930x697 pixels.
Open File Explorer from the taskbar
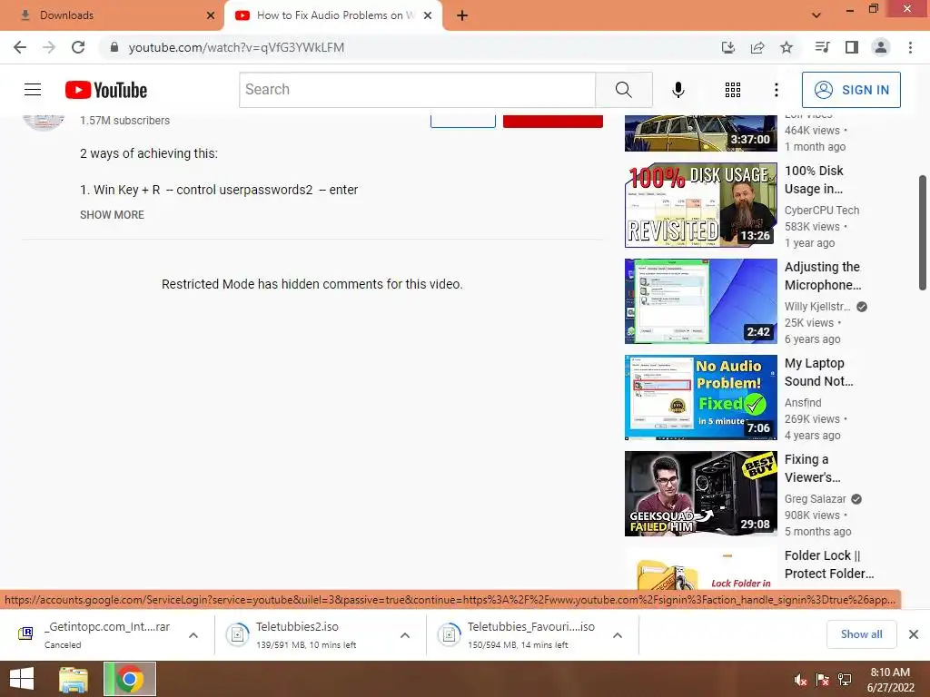click(74, 679)
